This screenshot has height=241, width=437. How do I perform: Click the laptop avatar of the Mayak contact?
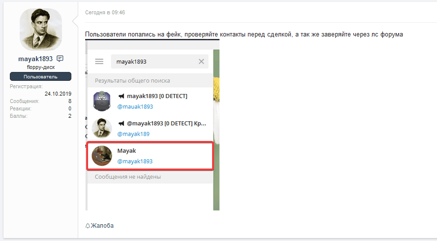[102, 156]
